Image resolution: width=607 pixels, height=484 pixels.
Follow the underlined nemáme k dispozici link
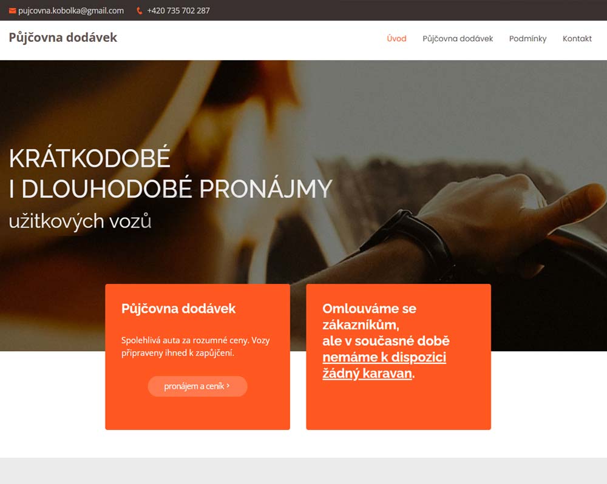(384, 357)
